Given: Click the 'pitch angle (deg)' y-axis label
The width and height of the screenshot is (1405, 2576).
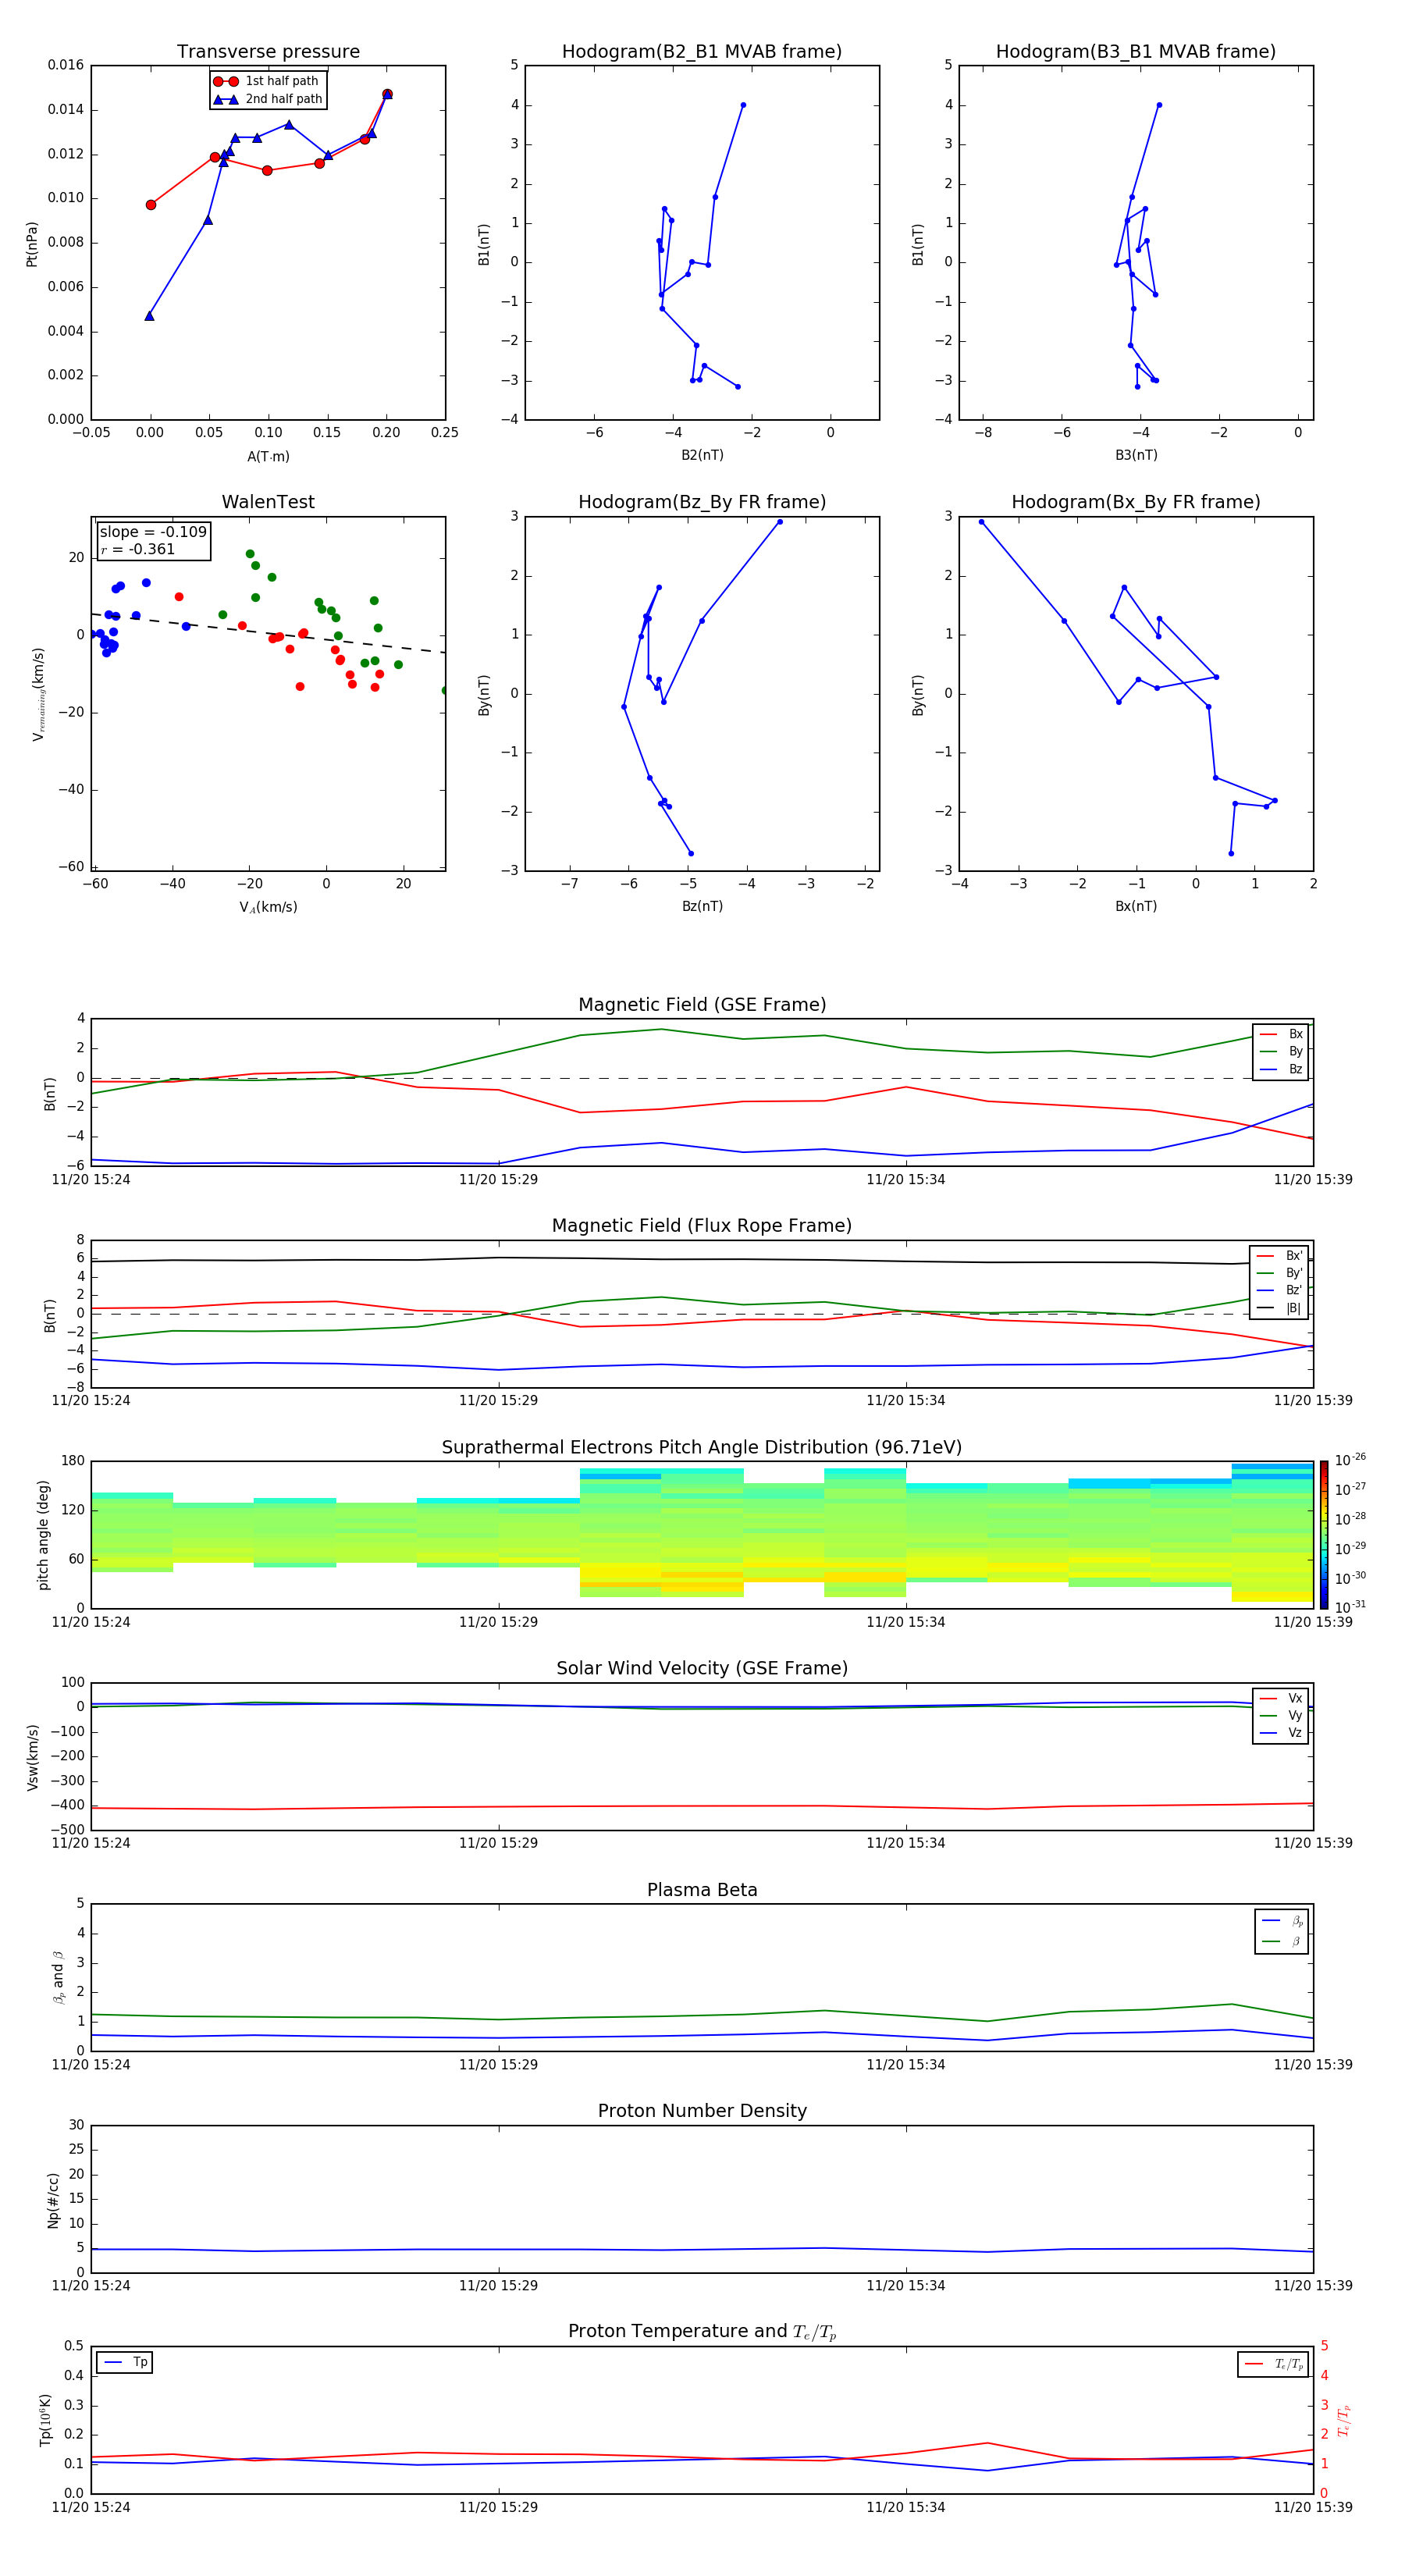Looking at the screenshot, I should [43, 1535].
